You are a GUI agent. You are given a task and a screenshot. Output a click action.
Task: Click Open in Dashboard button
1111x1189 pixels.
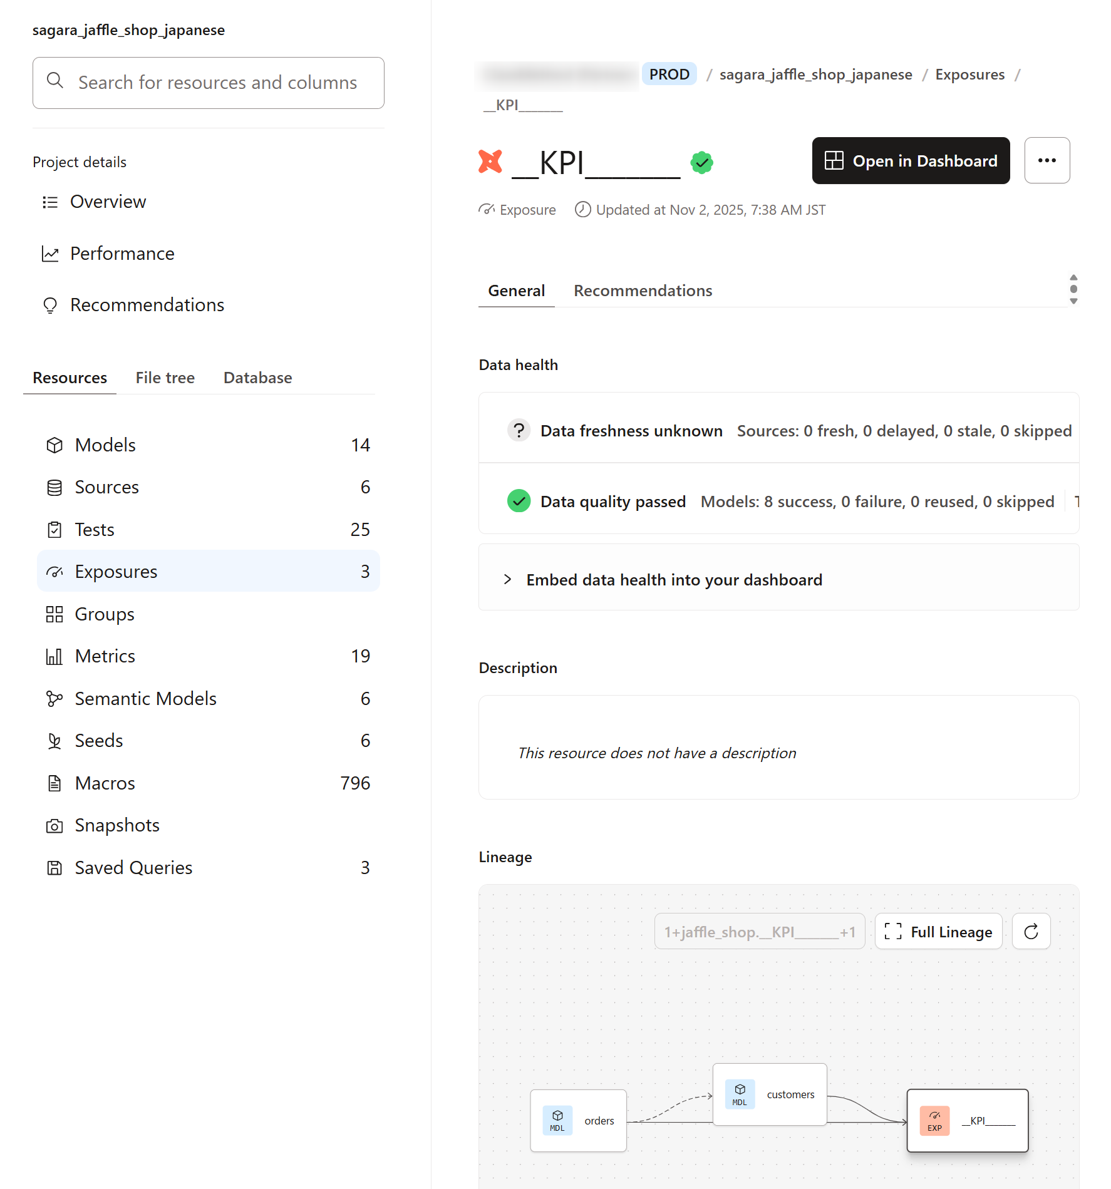911,161
